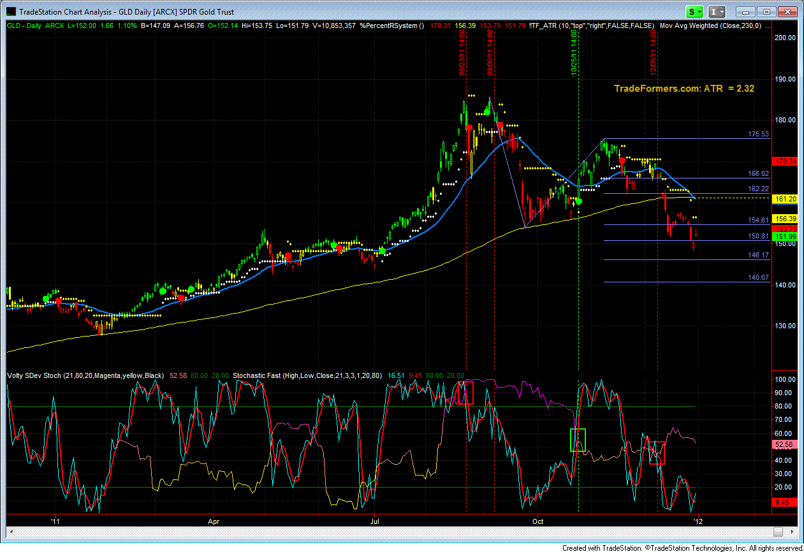
Task: Click the 09/06/11 14:00 vertical date marker
Action: point(489,54)
